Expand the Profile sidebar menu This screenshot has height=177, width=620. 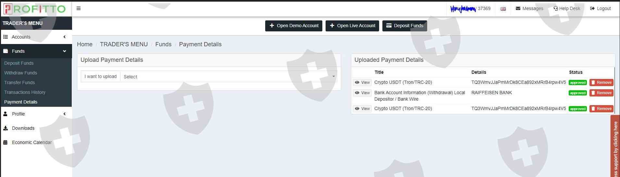pos(36,114)
